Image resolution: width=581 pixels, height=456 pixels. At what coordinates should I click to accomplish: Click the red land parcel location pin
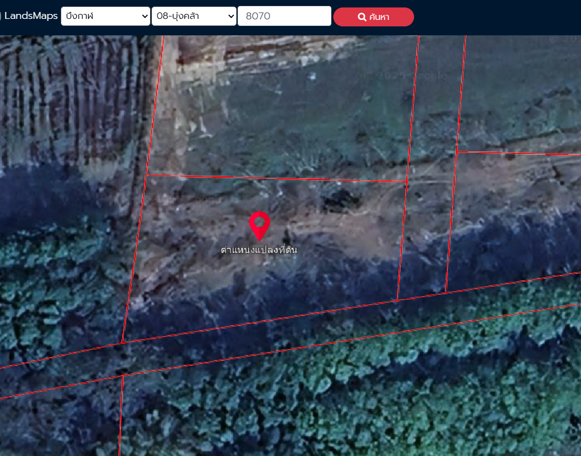click(259, 224)
